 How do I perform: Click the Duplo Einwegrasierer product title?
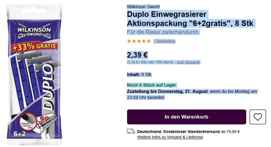[x=190, y=19]
